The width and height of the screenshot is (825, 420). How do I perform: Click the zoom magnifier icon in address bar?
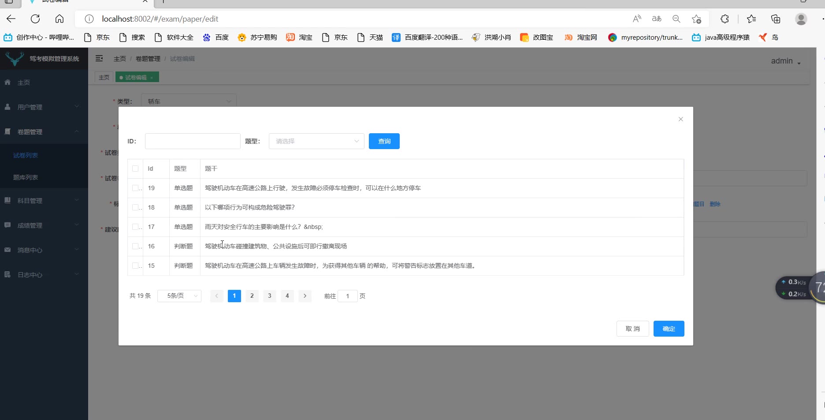(676, 19)
